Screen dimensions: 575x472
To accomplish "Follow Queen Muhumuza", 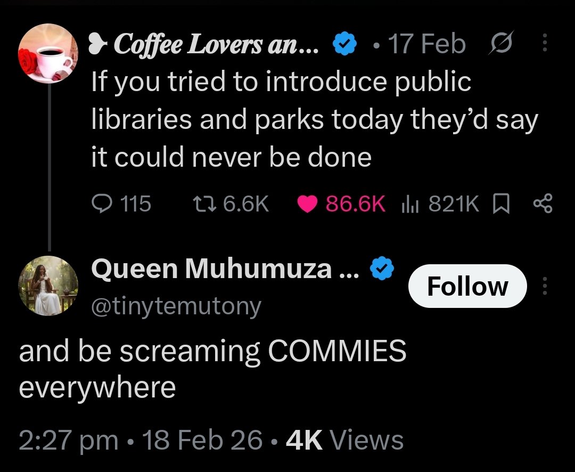I will (467, 286).
